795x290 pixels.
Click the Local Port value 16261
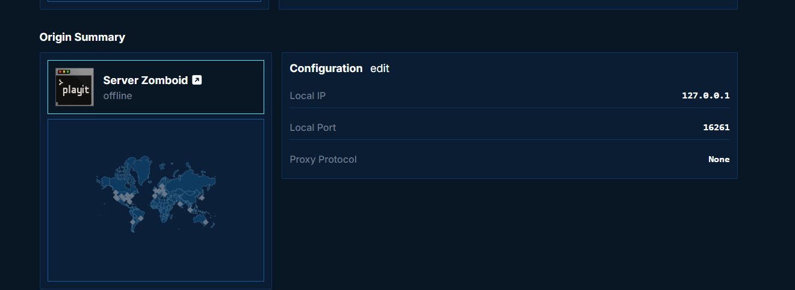point(716,127)
